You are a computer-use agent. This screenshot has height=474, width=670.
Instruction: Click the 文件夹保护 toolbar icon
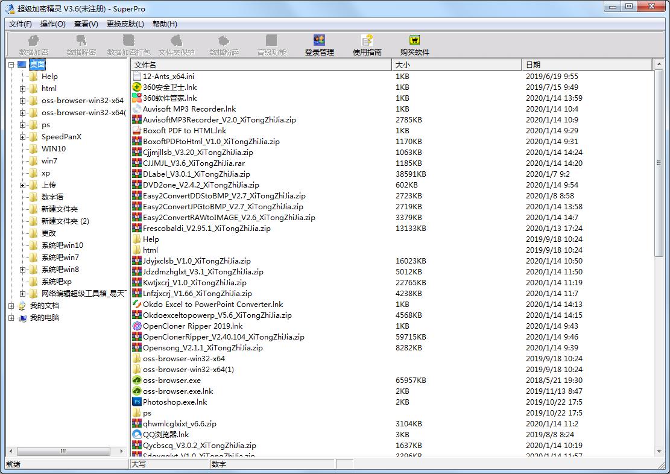(x=176, y=40)
